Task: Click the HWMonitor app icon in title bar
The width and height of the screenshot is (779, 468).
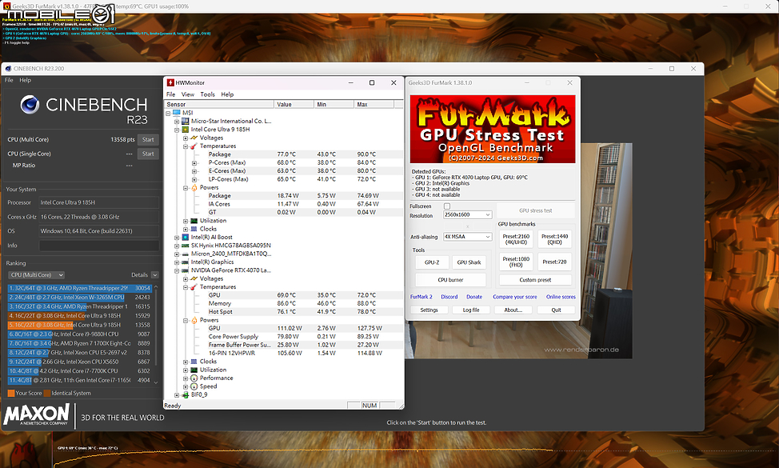Action: (170, 83)
